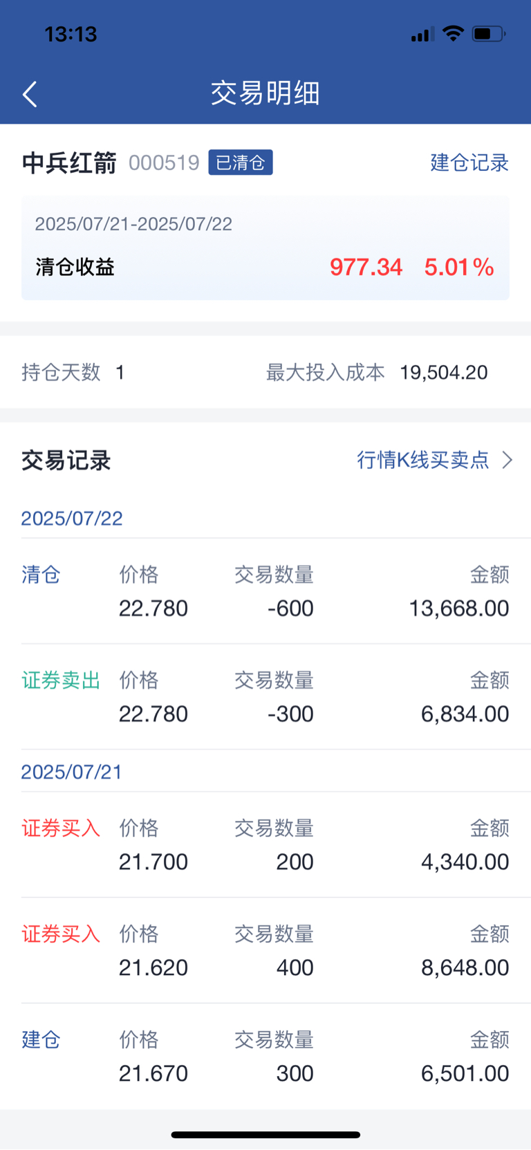Tap the back arrow icon
531x1150 pixels.
point(30,94)
